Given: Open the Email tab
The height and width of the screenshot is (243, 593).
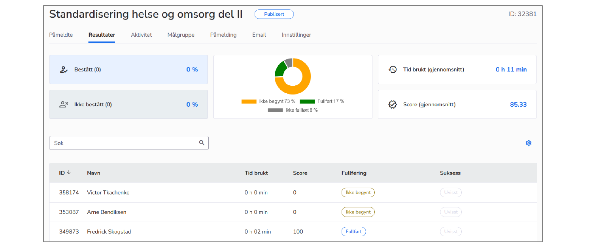Looking at the screenshot, I should [259, 35].
